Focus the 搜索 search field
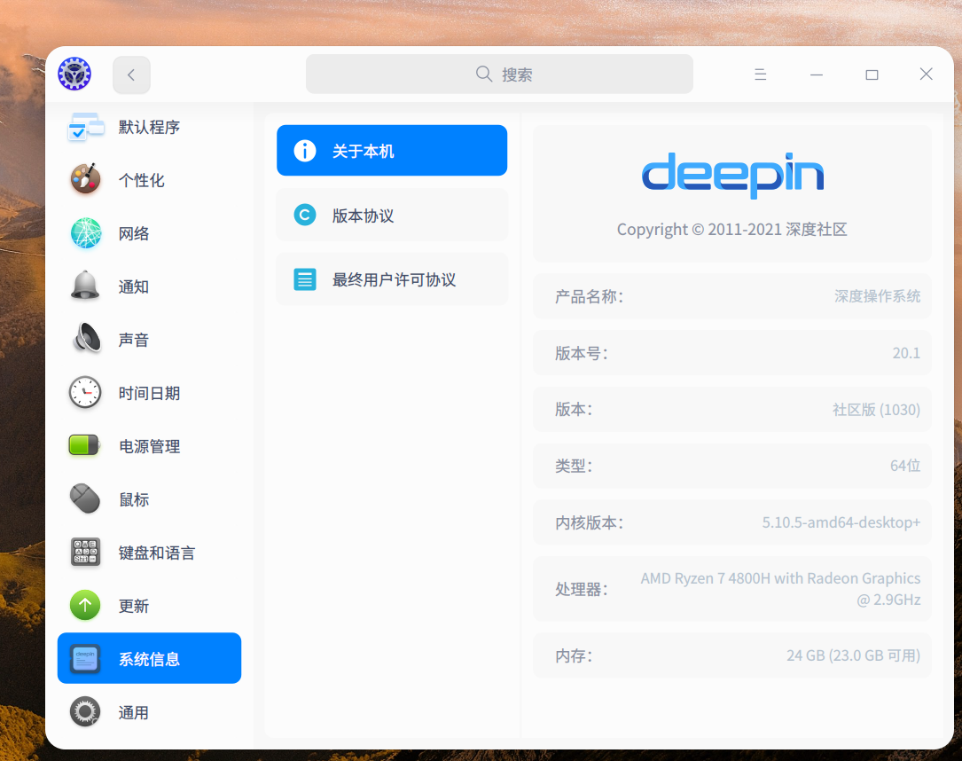Image resolution: width=962 pixels, height=761 pixels. pyautogui.click(x=499, y=75)
